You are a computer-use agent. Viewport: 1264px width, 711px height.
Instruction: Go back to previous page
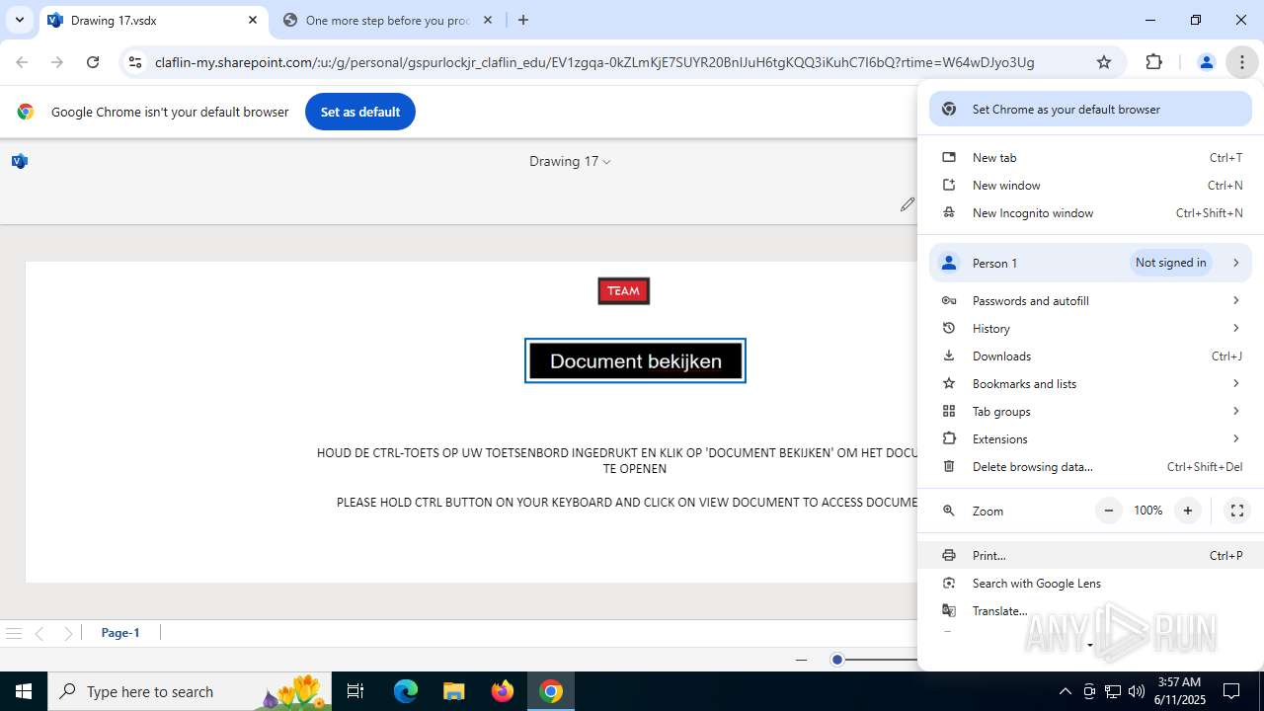point(23,62)
